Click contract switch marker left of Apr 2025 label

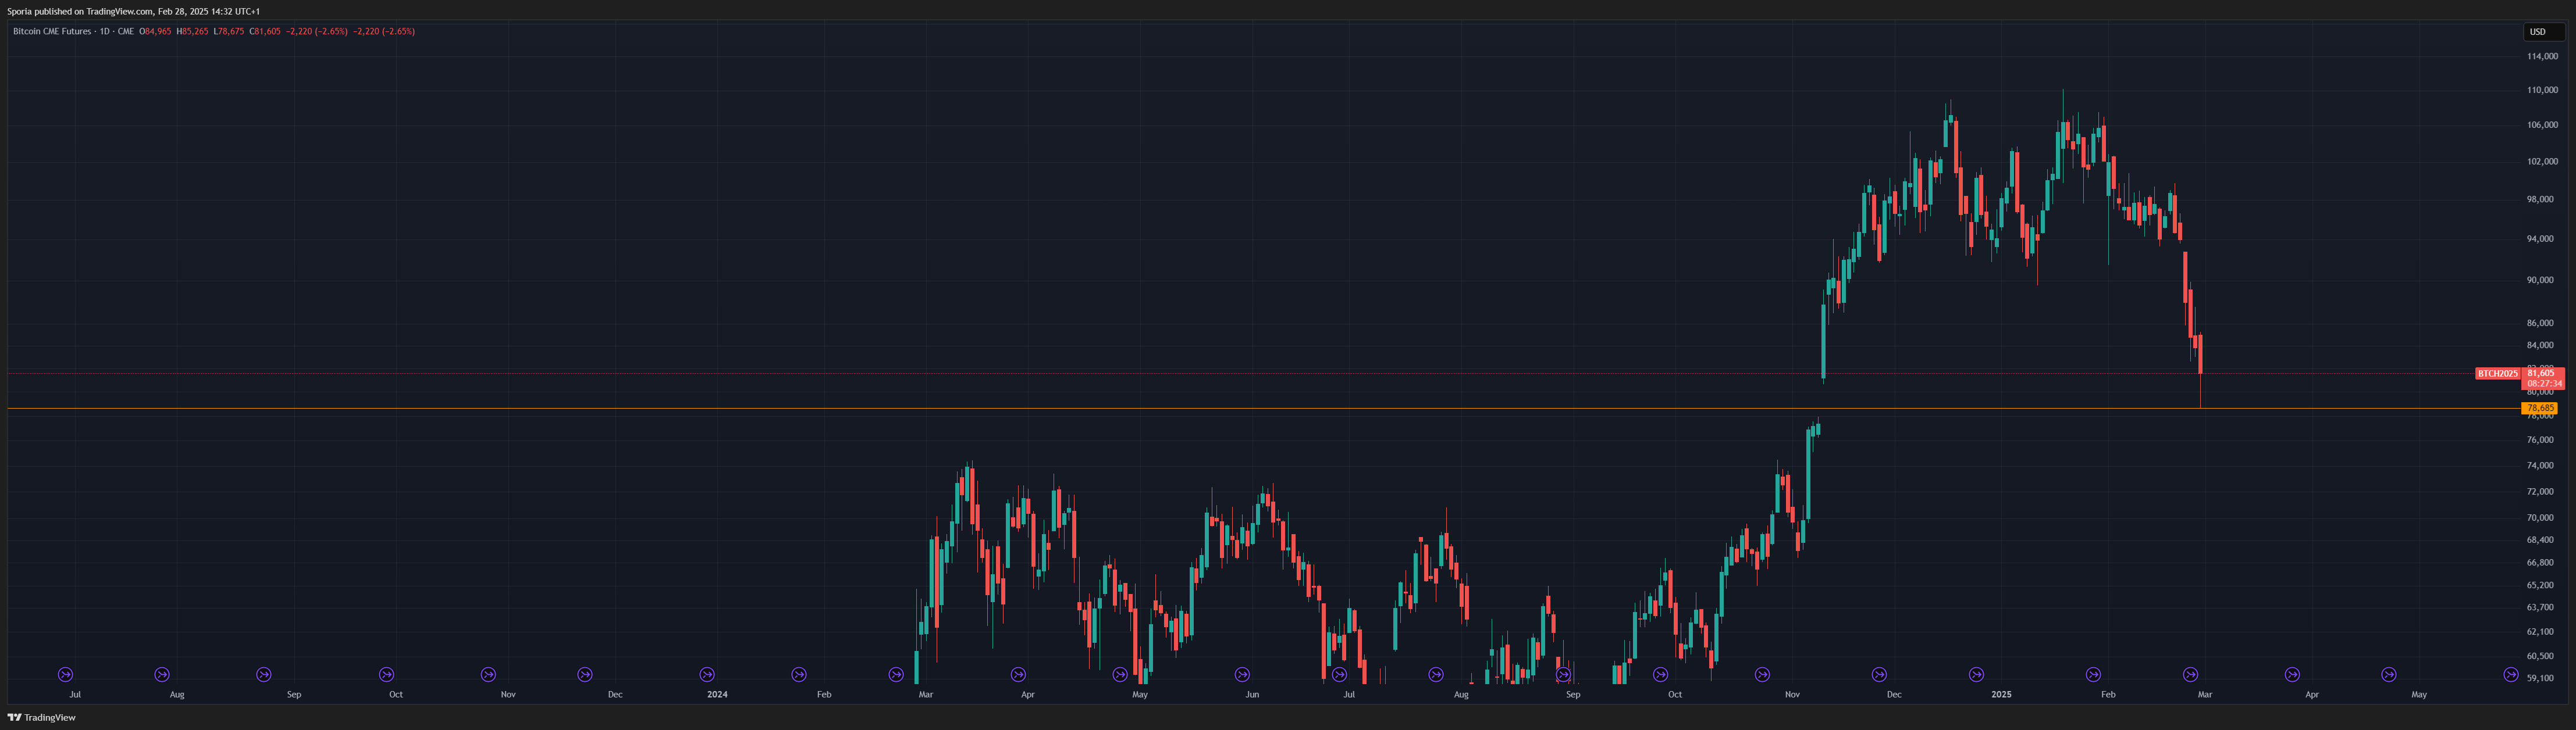[x=2292, y=674]
